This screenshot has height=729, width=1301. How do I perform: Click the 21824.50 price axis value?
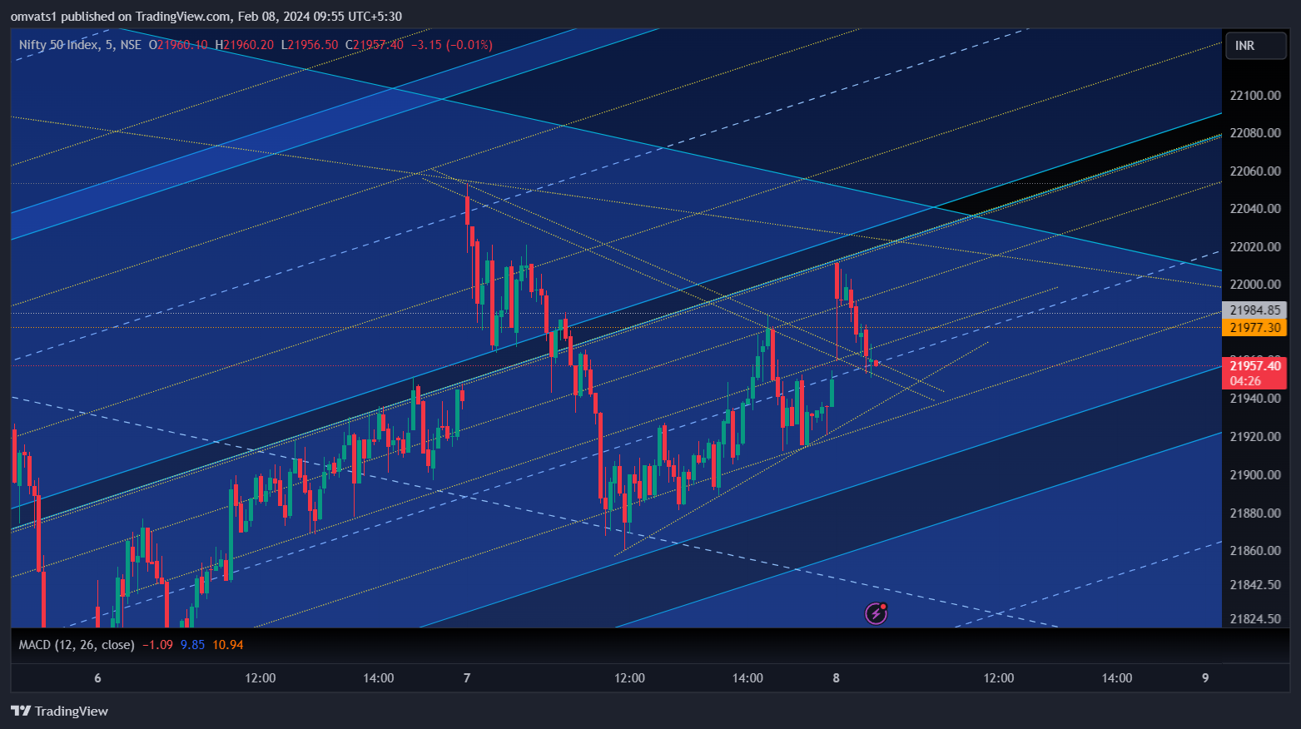click(x=1255, y=619)
